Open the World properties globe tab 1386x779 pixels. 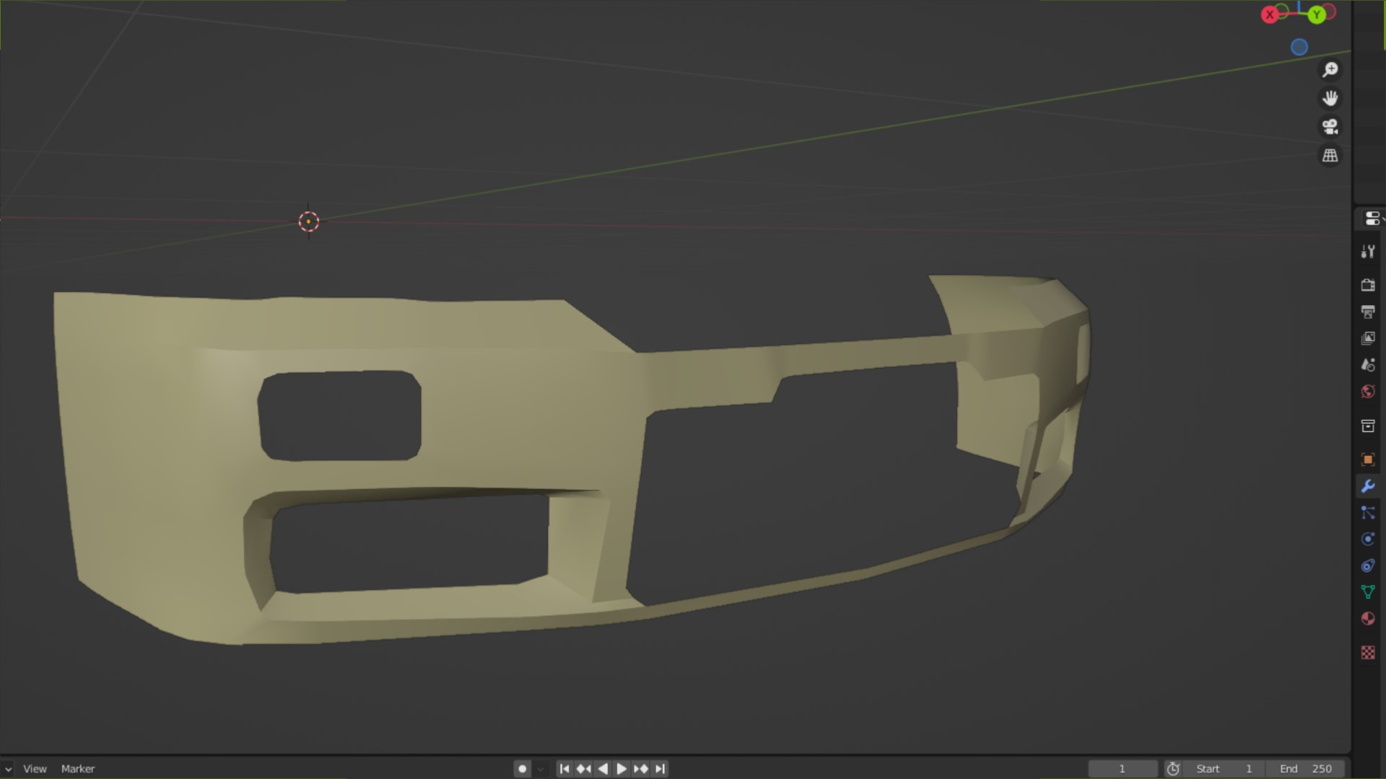1367,392
